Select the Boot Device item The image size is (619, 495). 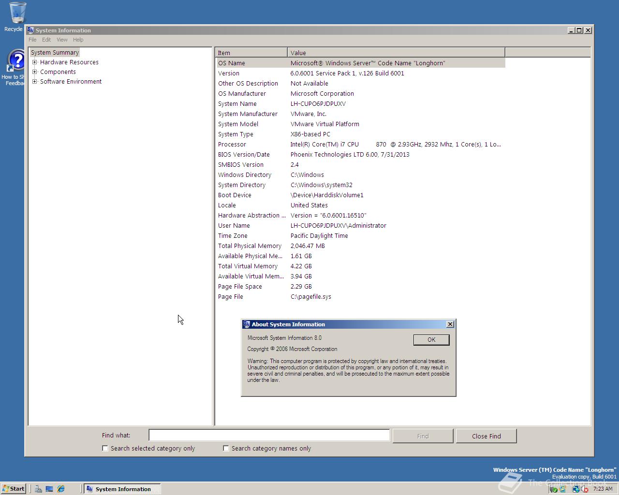pos(235,195)
